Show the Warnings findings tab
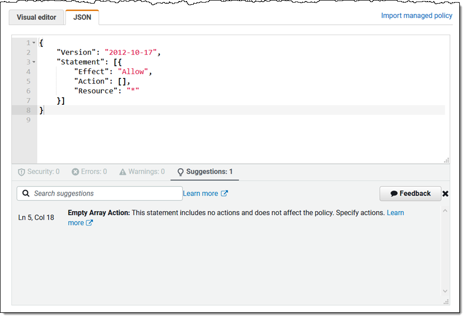Viewport: 465px width, 318px height. [142, 171]
